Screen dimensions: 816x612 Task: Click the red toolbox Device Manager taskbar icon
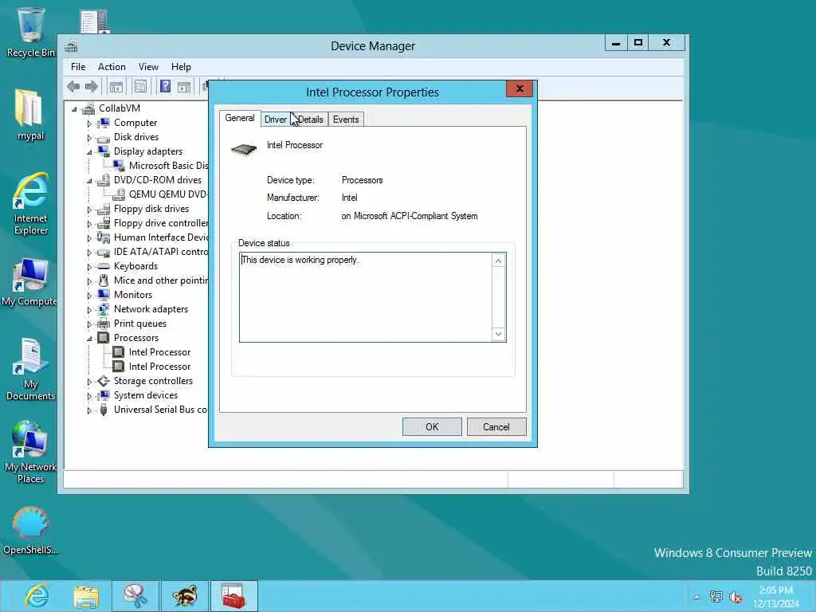(x=233, y=596)
